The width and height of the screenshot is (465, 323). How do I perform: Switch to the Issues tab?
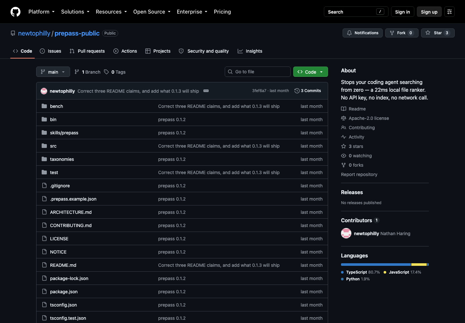click(50, 51)
